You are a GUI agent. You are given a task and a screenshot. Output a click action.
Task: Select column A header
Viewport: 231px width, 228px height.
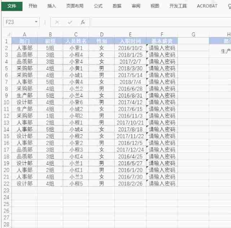[x=25, y=35]
